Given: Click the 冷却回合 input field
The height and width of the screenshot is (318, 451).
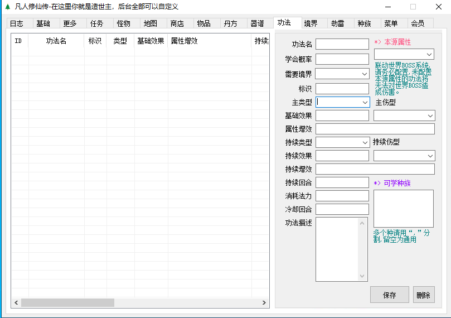Looking at the screenshot, I should (x=342, y=209).
